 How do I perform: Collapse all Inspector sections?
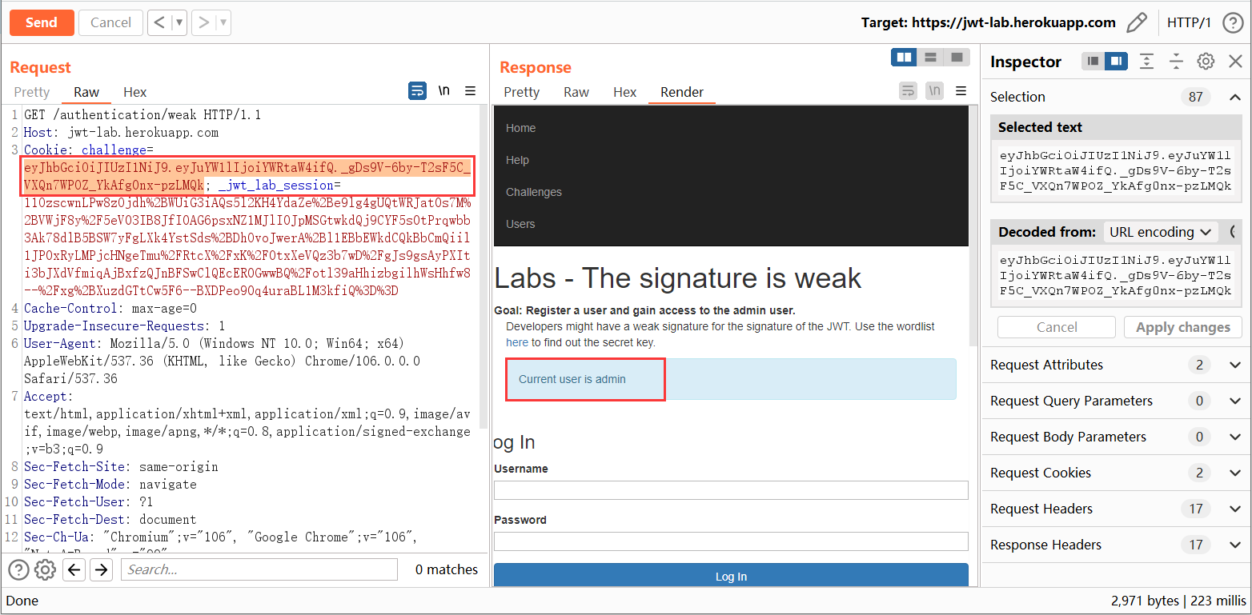coord(1176,62)
